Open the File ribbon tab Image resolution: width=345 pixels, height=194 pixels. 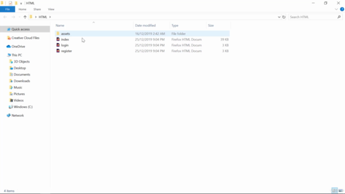pyautogui.click(x=8, y=9)
